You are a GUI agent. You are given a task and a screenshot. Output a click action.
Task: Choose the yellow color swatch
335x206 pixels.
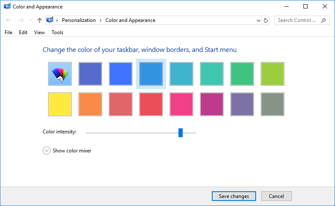click(x=60, y=104)
